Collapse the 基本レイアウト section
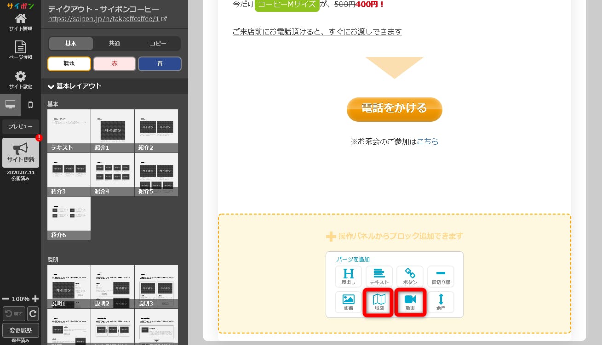This screenshot has height=345, width=602. 51,86
